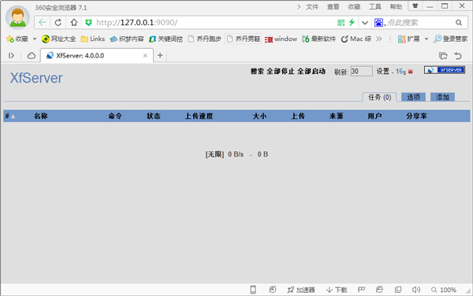Open the 最新软件 bookmark
Image resolution: width=473 pixels, height=296 pixels.
(x=318, y=39)
